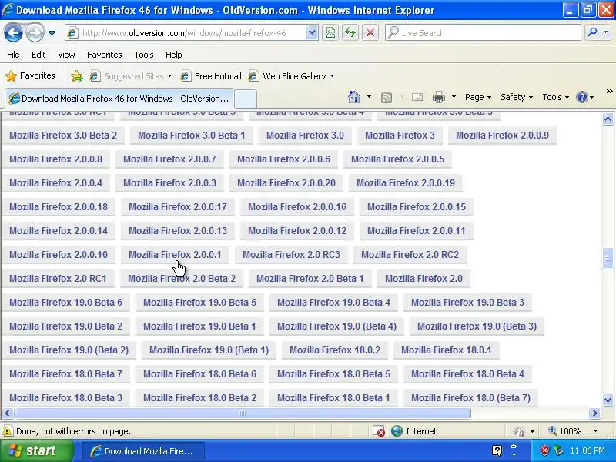Viewport: 616px width, 462px height.
Task: Open Mozilla Firefox 2.0.0.20 link
Action: click(x=286, y=183)
